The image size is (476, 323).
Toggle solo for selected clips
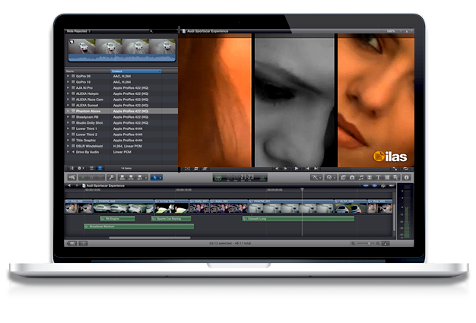point(383,185)
